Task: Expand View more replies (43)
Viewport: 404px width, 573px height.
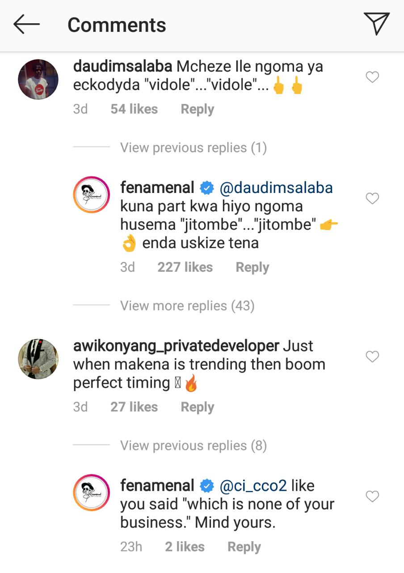Action: [x=187, y=306]
